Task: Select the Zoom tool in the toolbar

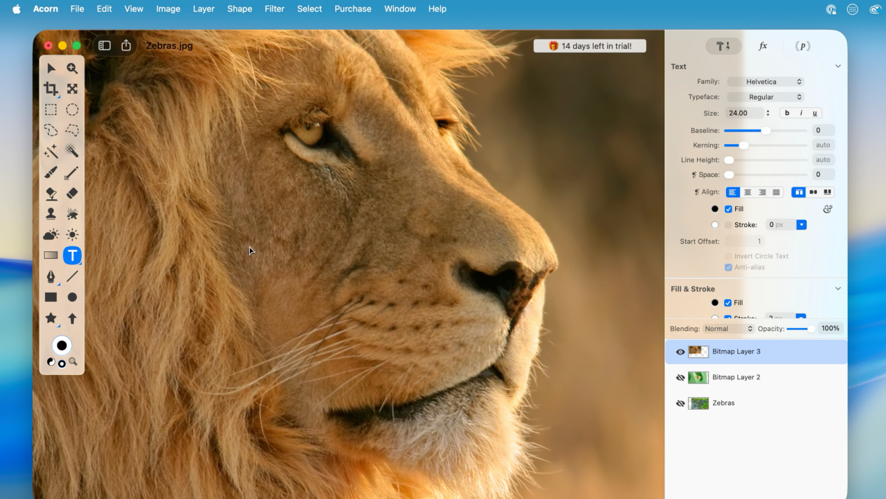Action: (x=72, y=68)
